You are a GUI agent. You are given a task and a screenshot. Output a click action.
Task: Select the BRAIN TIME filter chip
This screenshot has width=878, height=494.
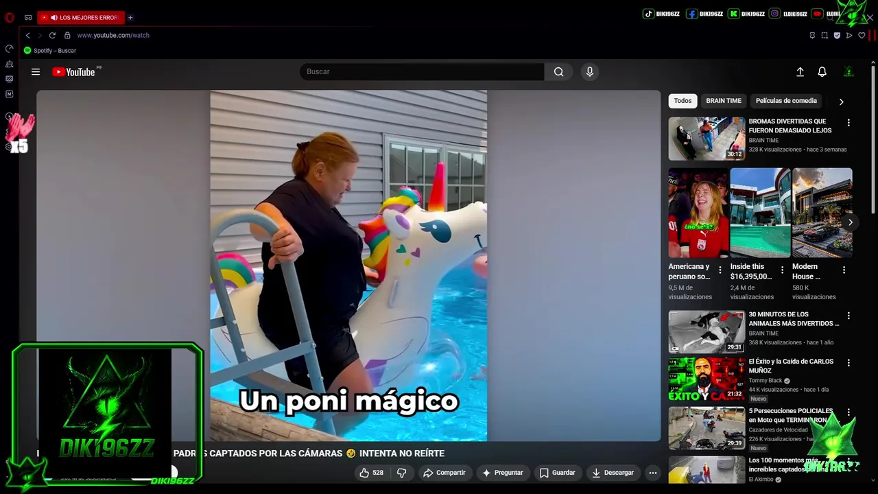pyautogui.click(x=724, y=101)
